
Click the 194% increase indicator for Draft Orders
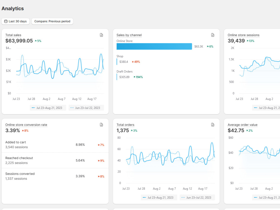[138, 77]
